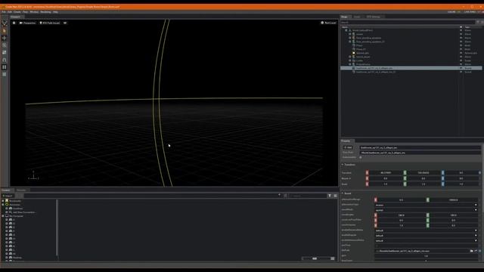
Task: Select localhost under Omniverse
Action: [x=17, y=209]
